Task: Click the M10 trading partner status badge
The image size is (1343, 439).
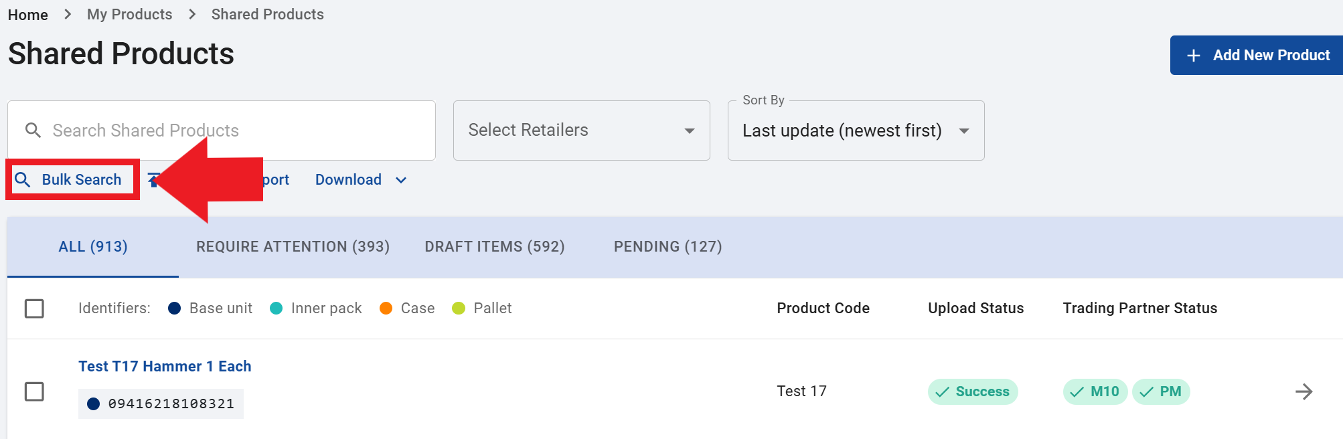Action: coord(1095,391)
